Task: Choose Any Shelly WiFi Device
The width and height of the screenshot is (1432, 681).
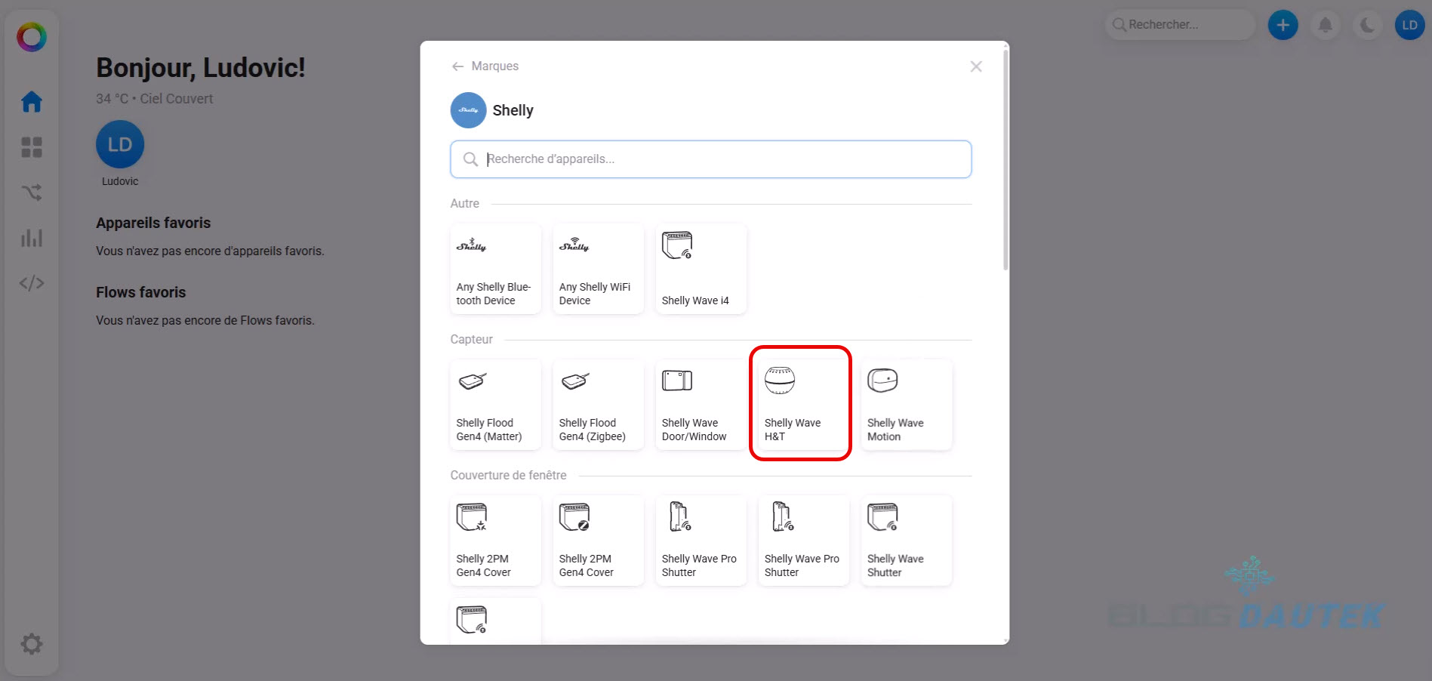Action: 598,269
